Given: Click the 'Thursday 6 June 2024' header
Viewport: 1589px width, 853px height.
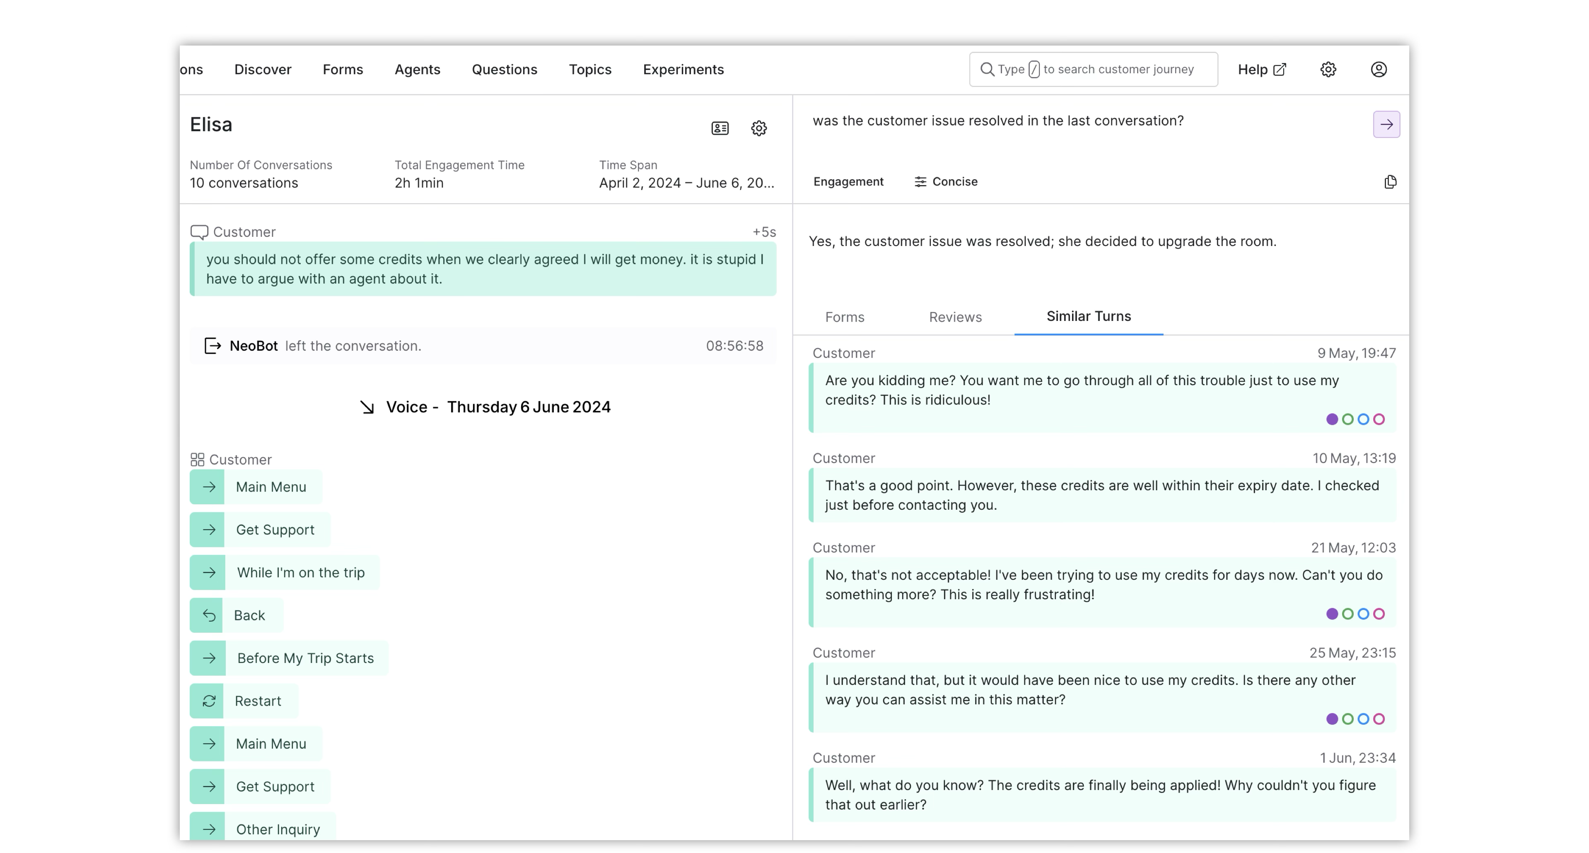Looking at the screenshot, I should click(x=529, y=407).
